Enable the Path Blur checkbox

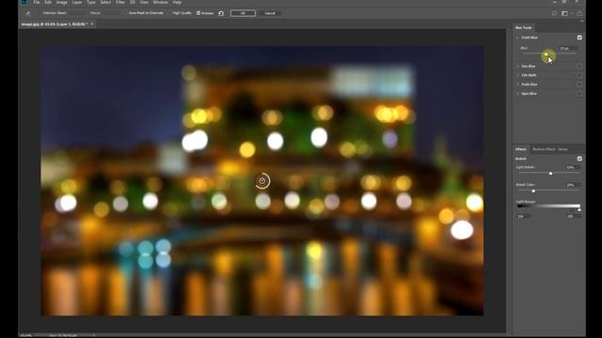pyautogui.click(x=579, y=84)
